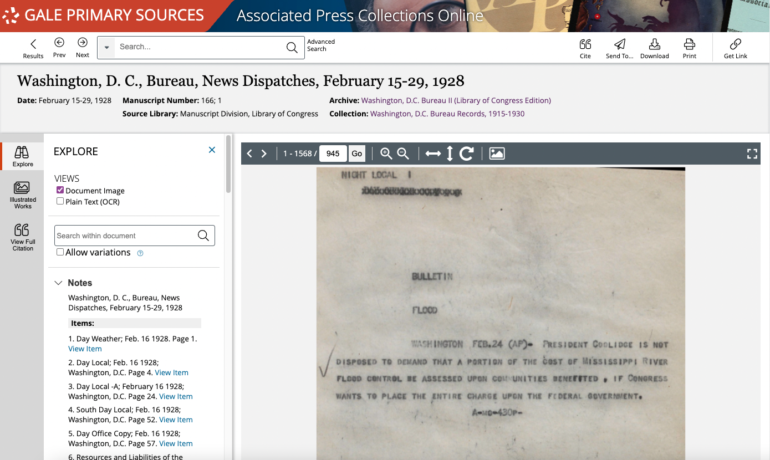The width and height of the screenshot is (770, 460).
Task: View Item for Day Local Page 4
Action: click(x=171, y=372)
